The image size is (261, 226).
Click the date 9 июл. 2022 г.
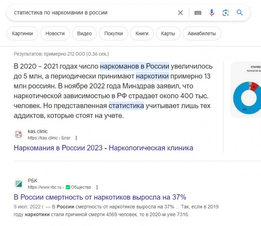pos(29,207)
